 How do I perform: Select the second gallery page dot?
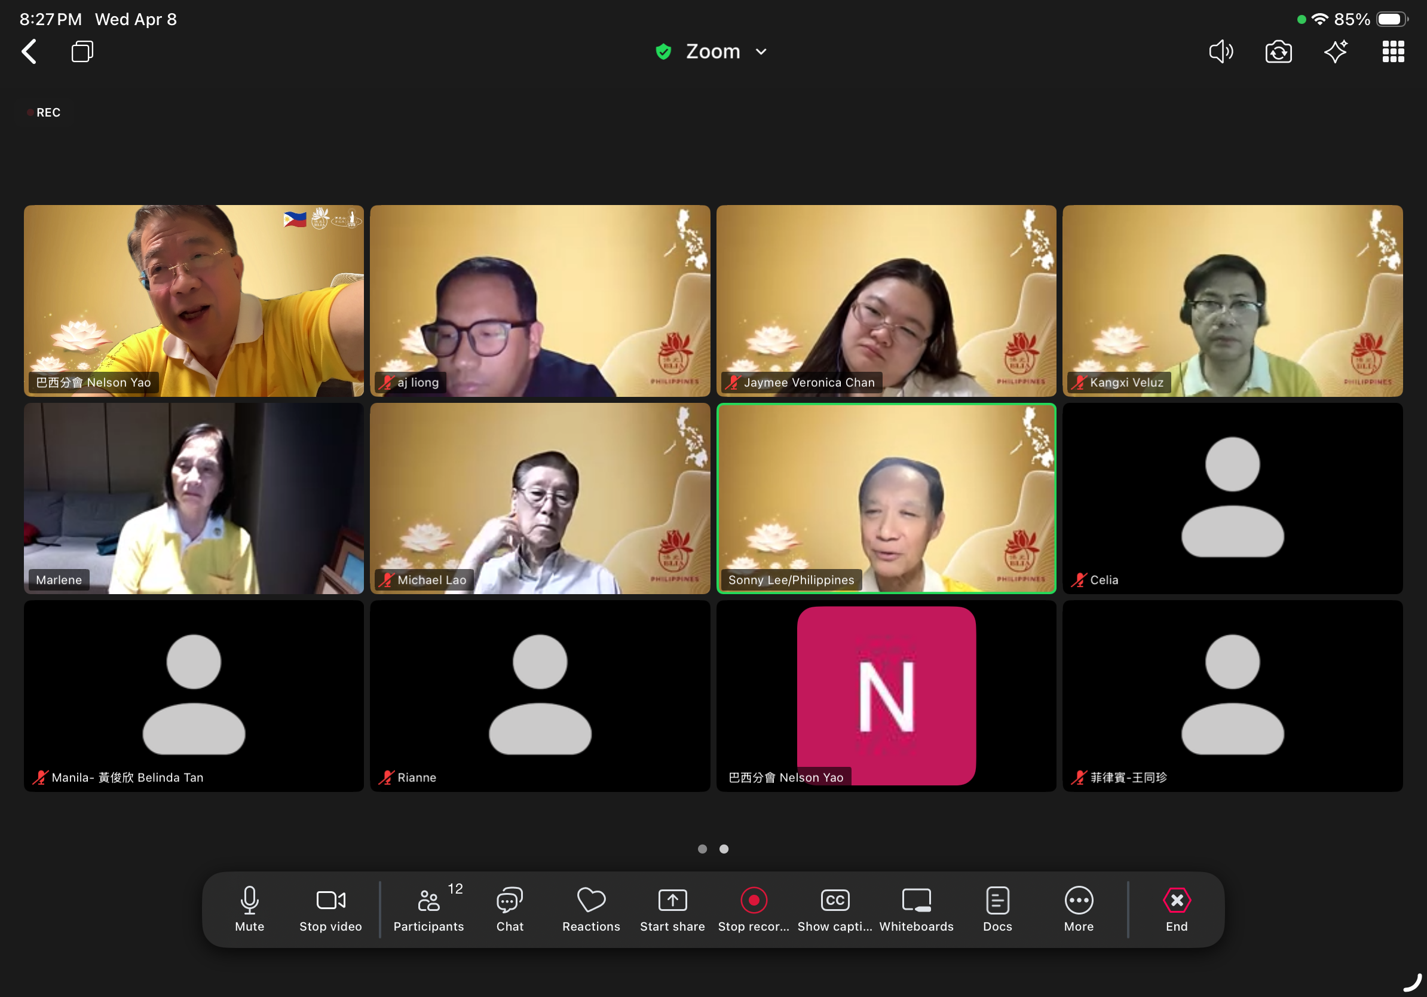click(724, 848)
